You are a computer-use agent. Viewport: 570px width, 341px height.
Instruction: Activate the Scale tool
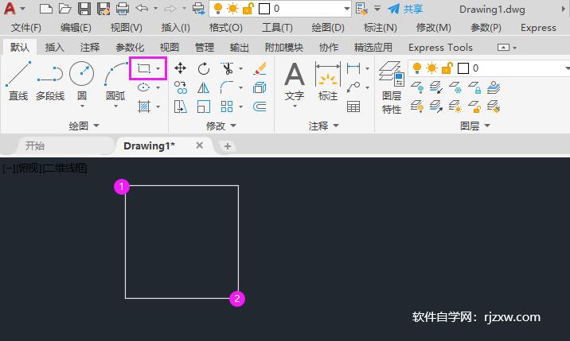coord(204,107)
